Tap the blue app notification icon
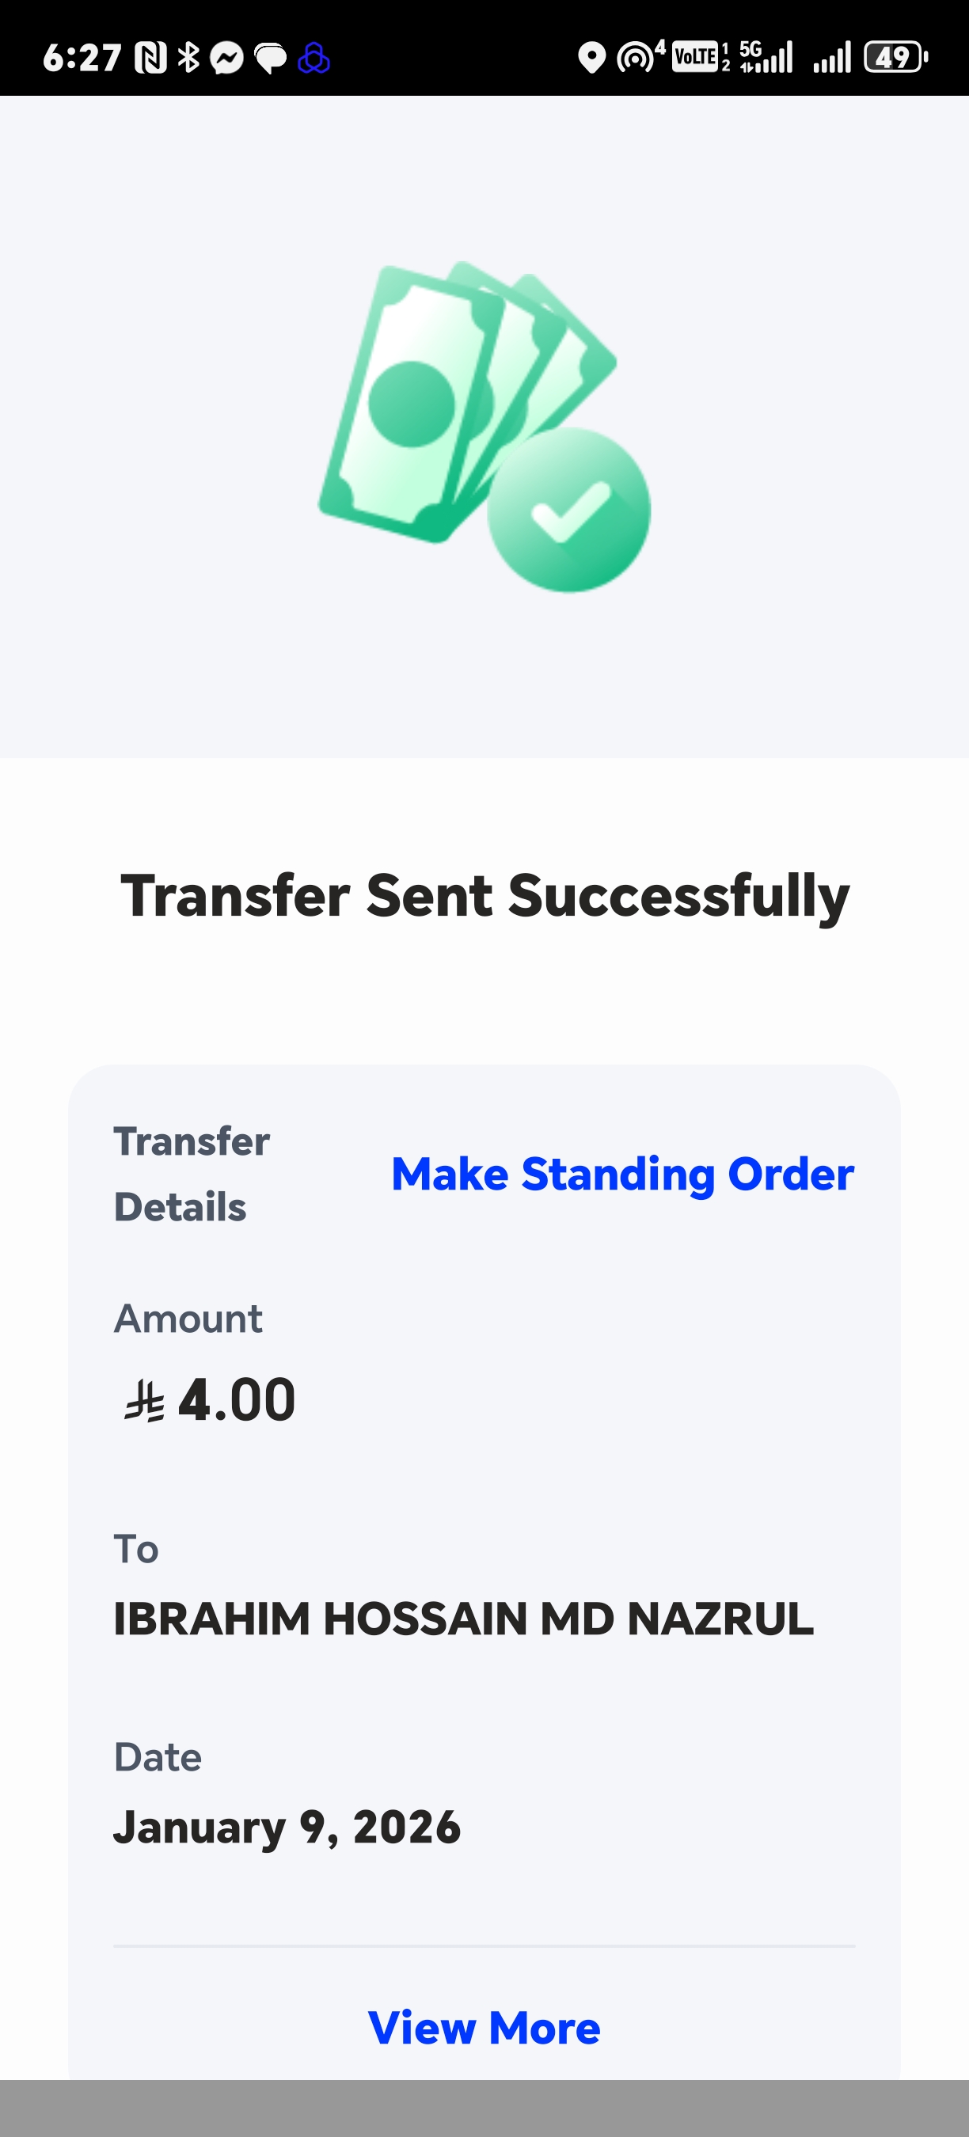969x2137 pixels. 313,58
